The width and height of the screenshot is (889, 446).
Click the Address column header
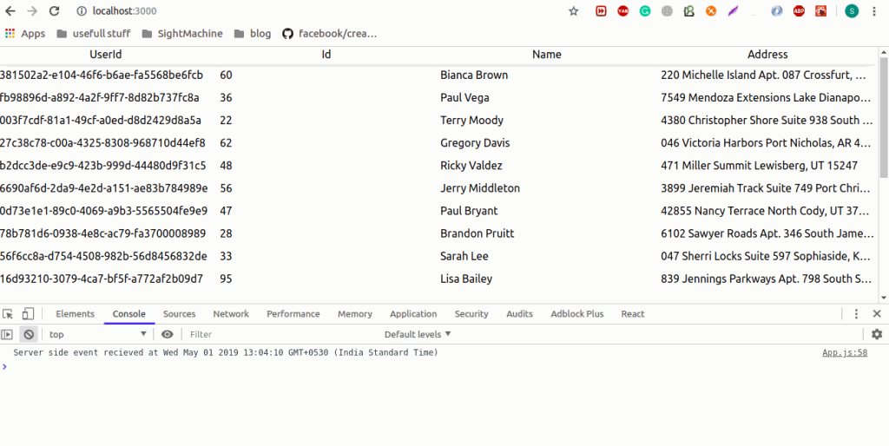click(767, 55)
